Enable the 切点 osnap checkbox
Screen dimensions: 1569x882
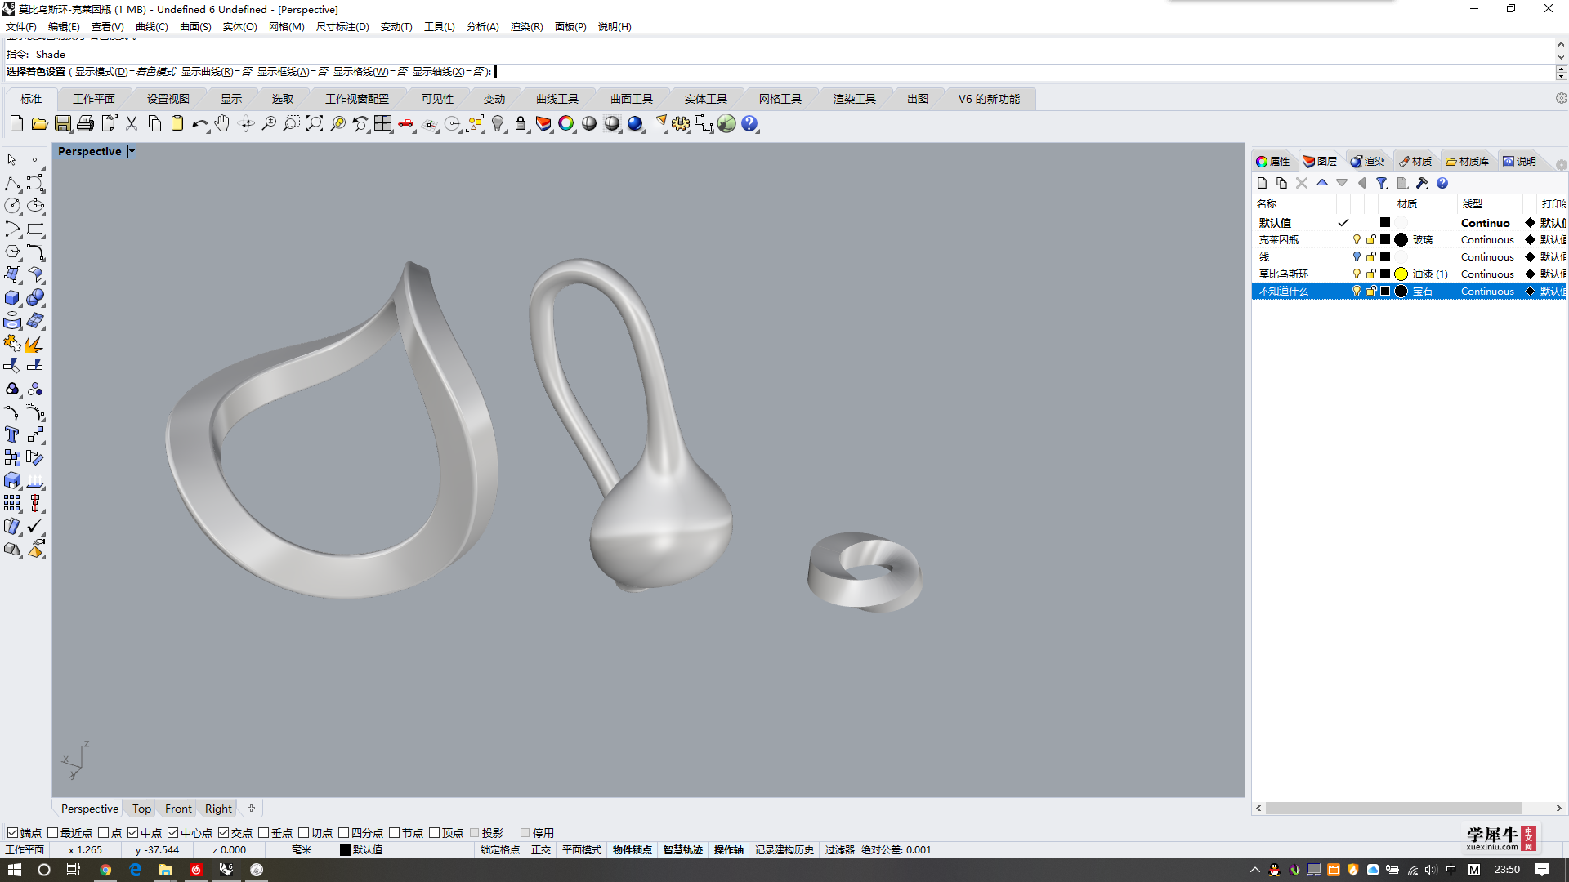(x=304, y=833)
